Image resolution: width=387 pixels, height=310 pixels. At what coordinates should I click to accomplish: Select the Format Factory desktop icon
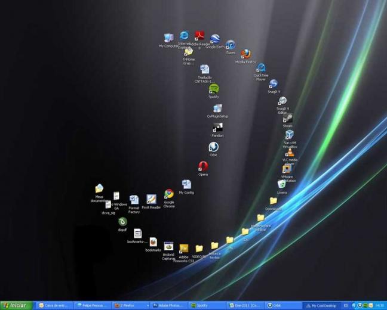pos(134,200)
